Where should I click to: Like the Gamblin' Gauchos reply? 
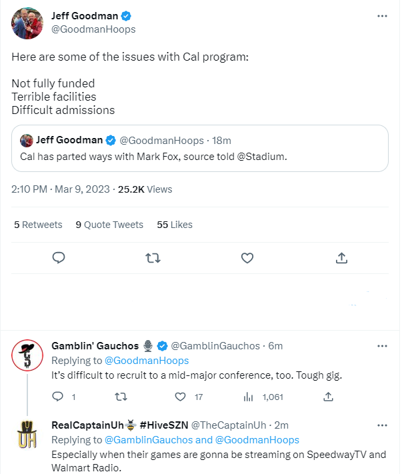(x=179, y=397)
